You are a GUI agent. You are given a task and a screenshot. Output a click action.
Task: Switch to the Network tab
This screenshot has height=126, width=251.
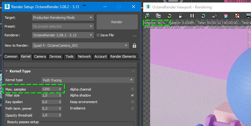[84, 56]
